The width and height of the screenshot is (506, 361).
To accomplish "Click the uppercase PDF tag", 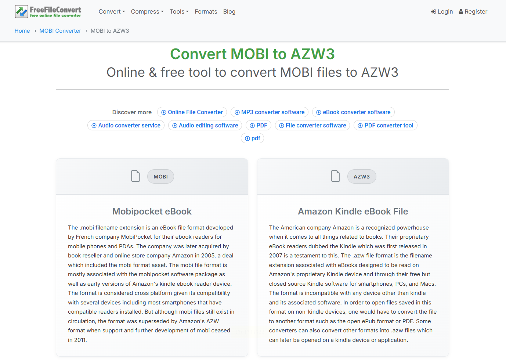I will click(x=259, y=126).
